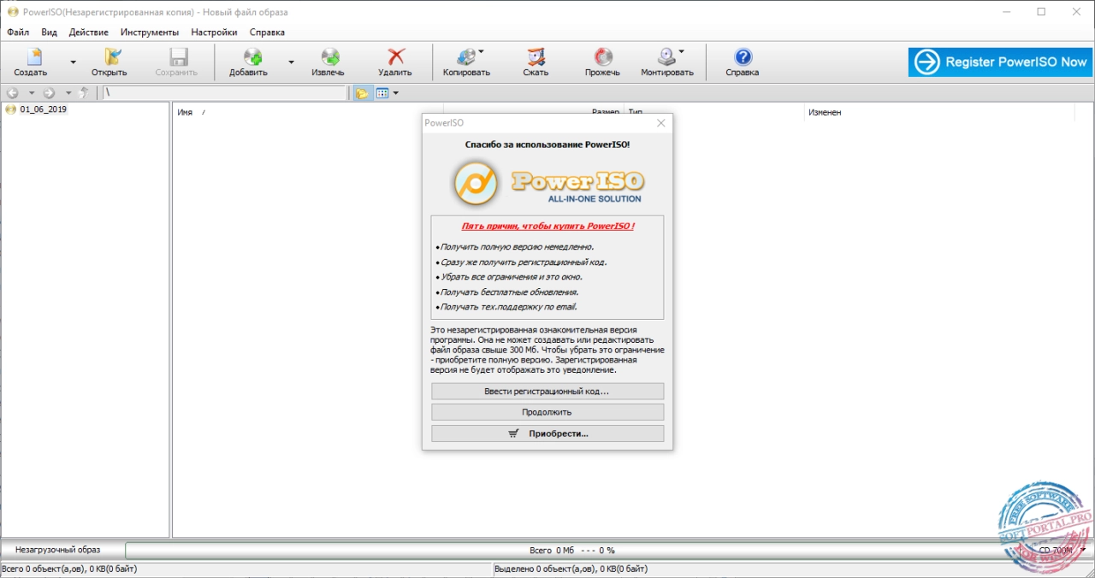The image size is (1095, 578).
Task: Click the Копировать (Copy) disc icon
Action: (466, 57)
